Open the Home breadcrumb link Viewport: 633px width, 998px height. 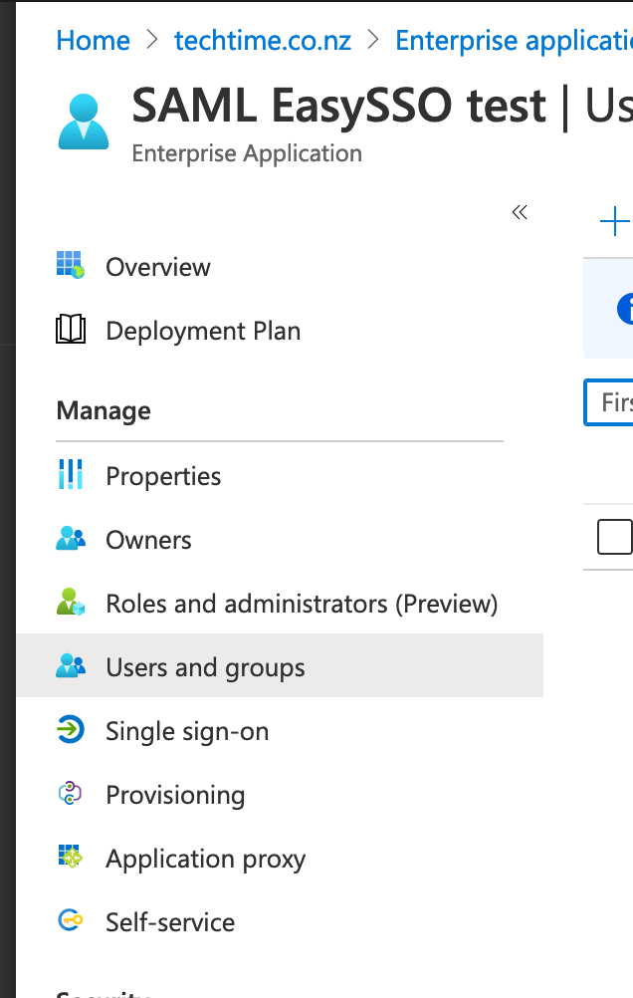pos(93,41)
